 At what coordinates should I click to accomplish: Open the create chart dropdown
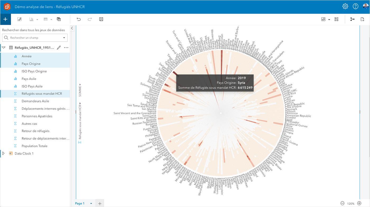(x=34, y=19)
